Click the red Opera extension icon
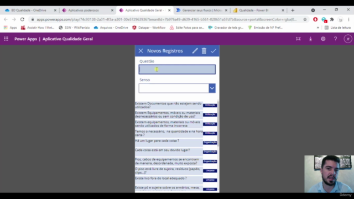Screen dimensions: 354x199 [x=315, y=19]
